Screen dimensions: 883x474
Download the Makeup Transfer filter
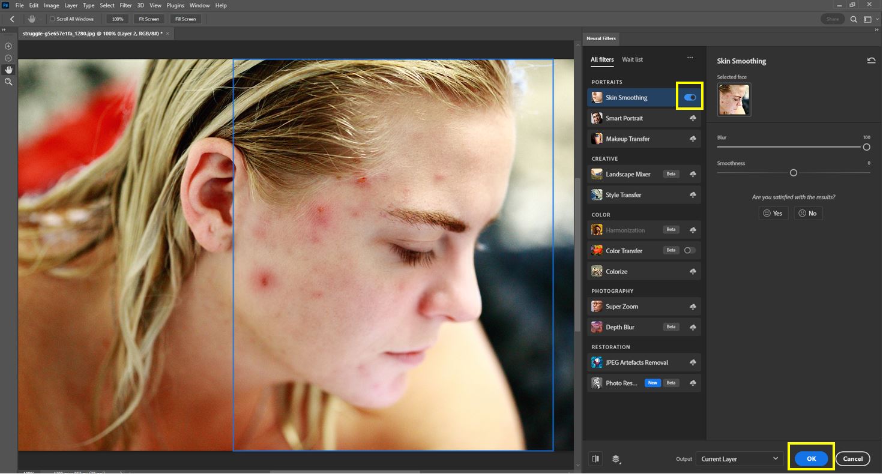(693, 139)
